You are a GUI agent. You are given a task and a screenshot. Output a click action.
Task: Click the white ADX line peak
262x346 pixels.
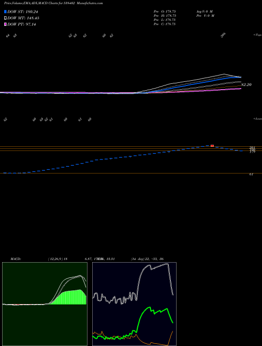[167, 264]
